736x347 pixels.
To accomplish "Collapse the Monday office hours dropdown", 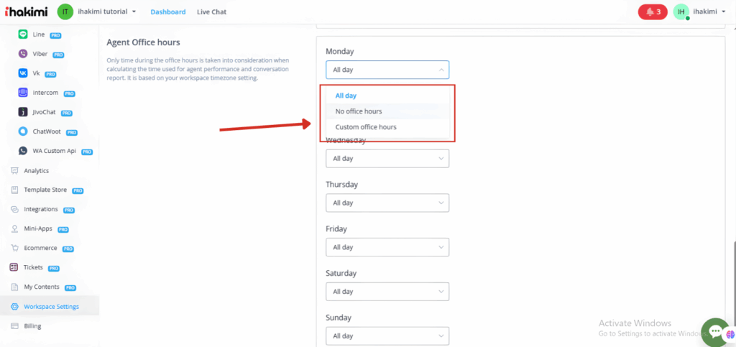I will pyautogui.click(x=387, y=70).
